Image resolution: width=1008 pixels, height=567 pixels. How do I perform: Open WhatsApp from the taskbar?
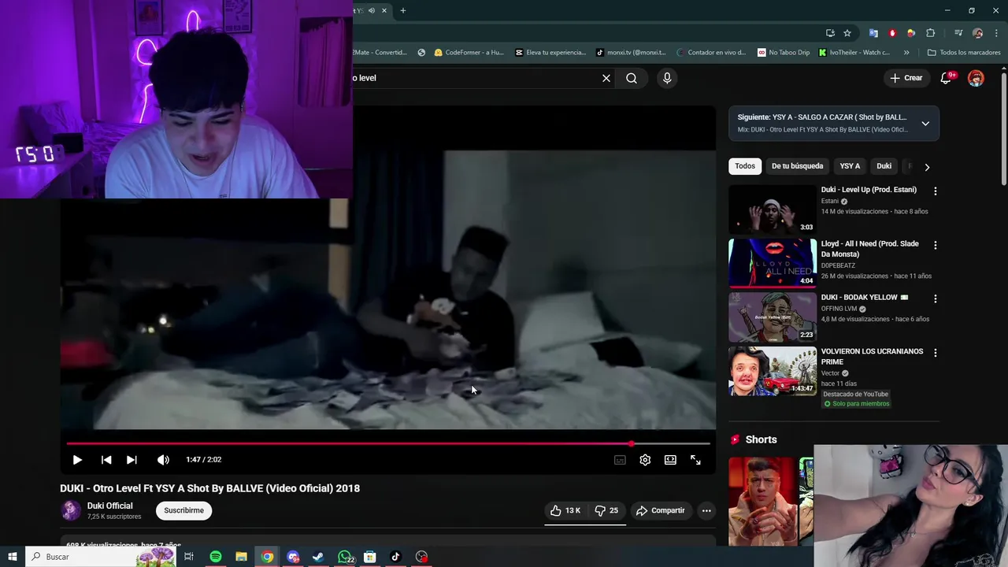point(345,557)
